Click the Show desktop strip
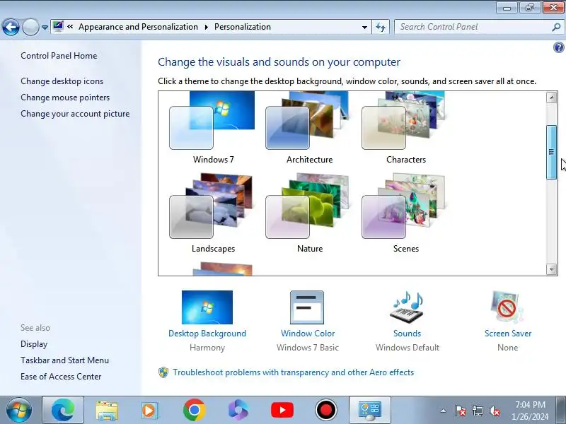 click(x=562, y=410)
